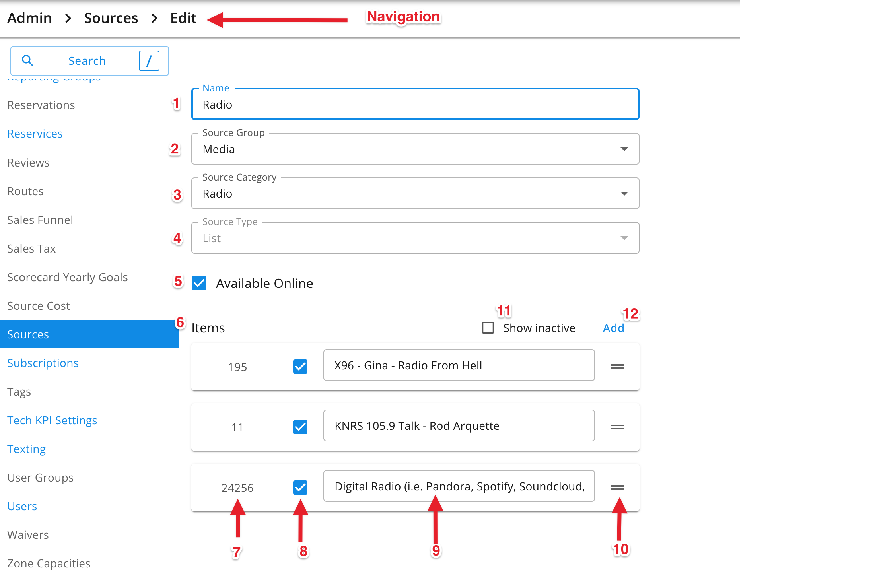The image size is (875, 575).
Task: Open the Source Category dropdown
Action: click(x=415, y=193)
